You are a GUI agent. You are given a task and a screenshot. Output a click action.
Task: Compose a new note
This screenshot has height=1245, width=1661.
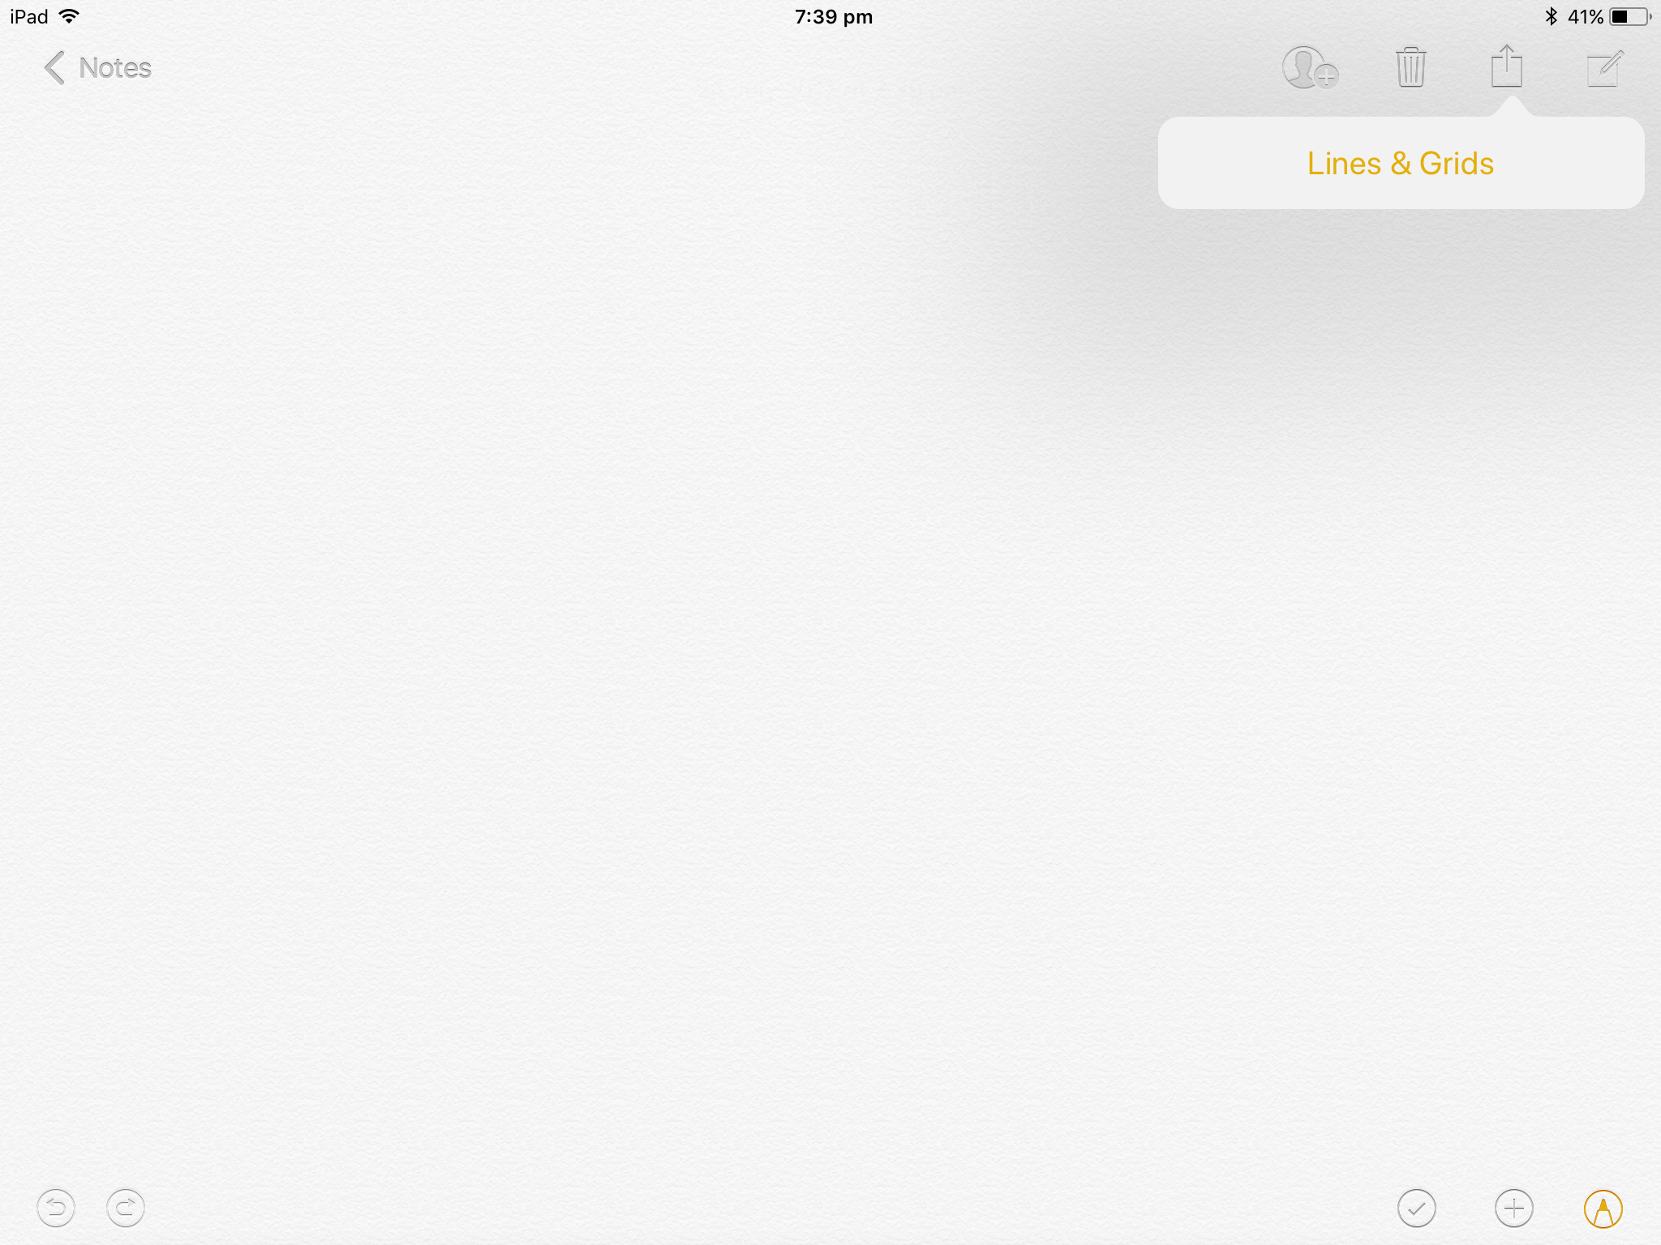tap(1604, 68)
